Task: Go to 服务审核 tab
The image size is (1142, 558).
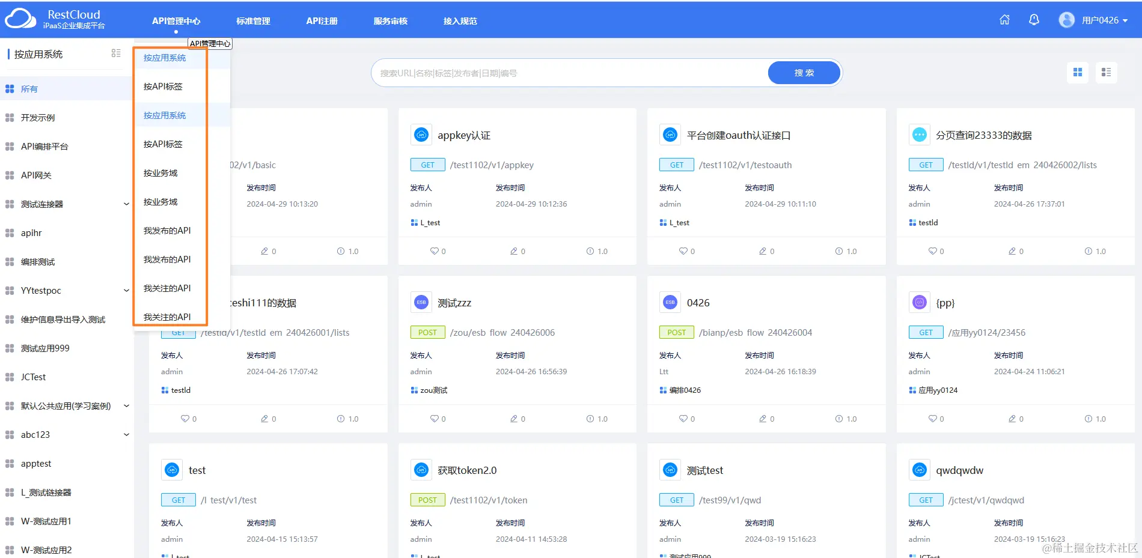Action: point(391,21)
